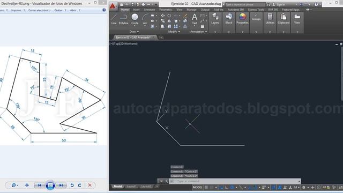Select the Layout1 tab
Screen dimensions: 343x193
(x=131, y=187)
